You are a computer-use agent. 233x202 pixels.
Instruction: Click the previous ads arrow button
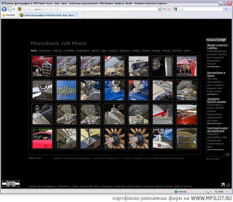(x=225, y=154)
